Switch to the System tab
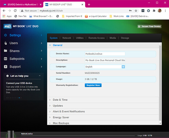This screenshot has width=169, height=138. (54, 38)
